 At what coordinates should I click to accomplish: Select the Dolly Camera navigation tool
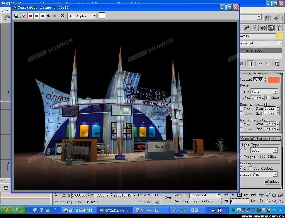click(x=261, y=195)
